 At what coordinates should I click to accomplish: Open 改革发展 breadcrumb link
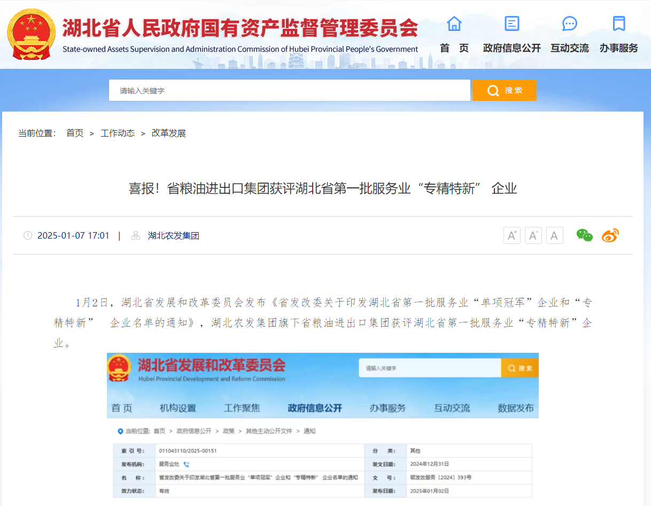point(168,133)
